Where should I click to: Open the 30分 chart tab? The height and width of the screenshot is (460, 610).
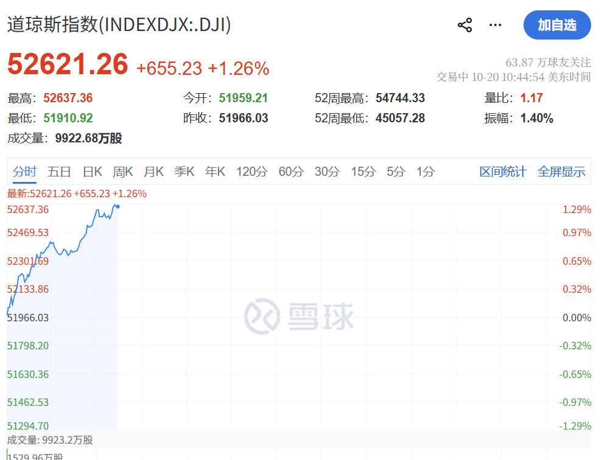pos(327,172)
